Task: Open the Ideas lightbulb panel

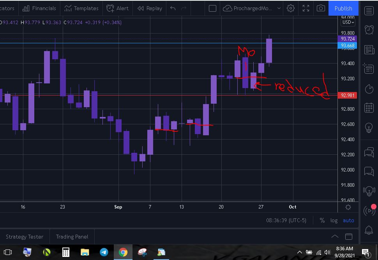Action: pyautogui.click(x=369, y=128)
